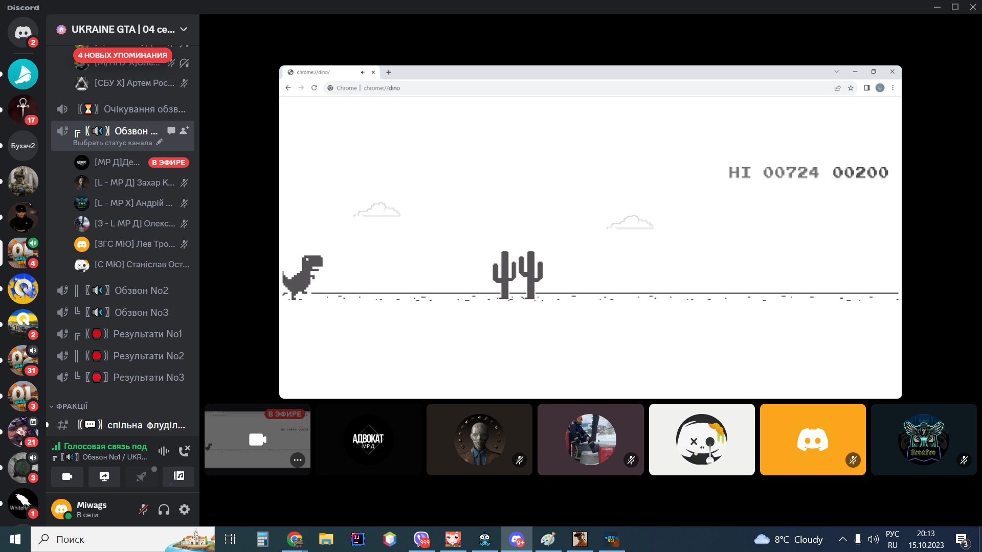This screenshot has width=982, height=552.
Task: Select user [З - L МР Д] Олекс in voice list
Action: point(132,224)
